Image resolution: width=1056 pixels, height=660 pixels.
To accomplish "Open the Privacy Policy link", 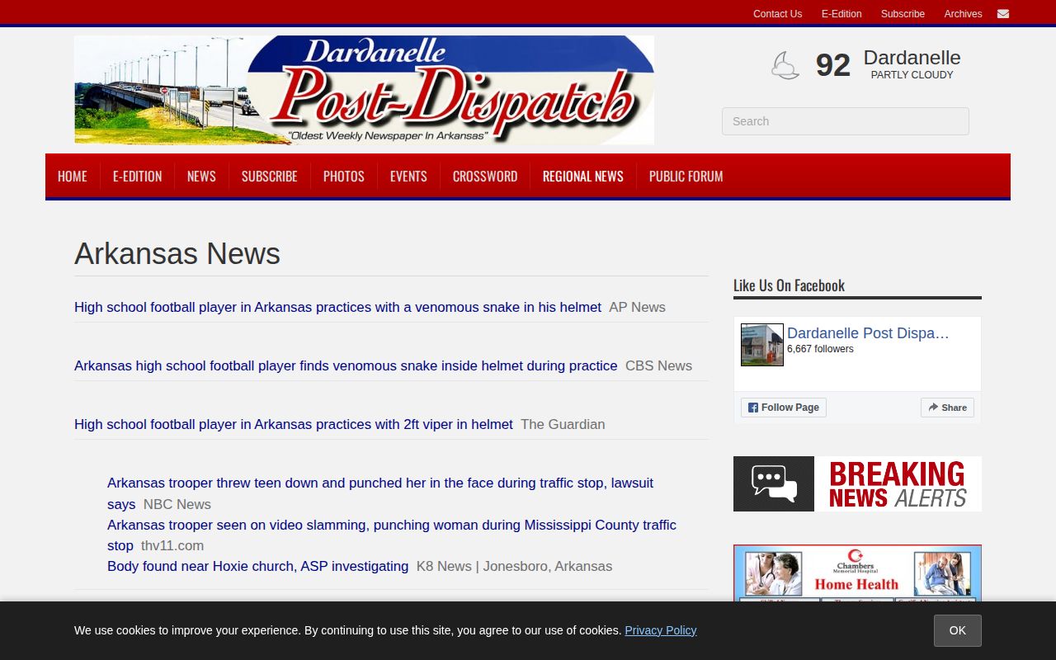I will [x=661, y=630].
